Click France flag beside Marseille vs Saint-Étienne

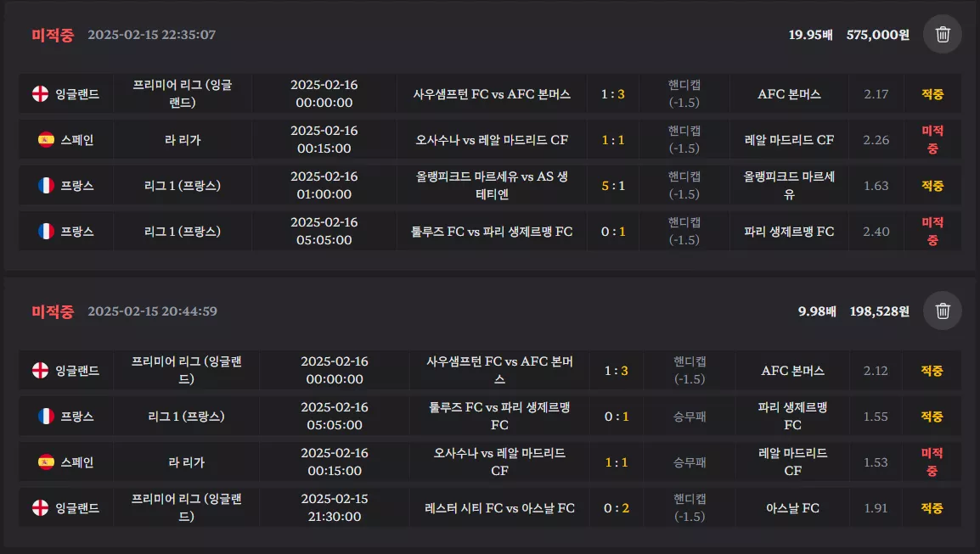46,186
